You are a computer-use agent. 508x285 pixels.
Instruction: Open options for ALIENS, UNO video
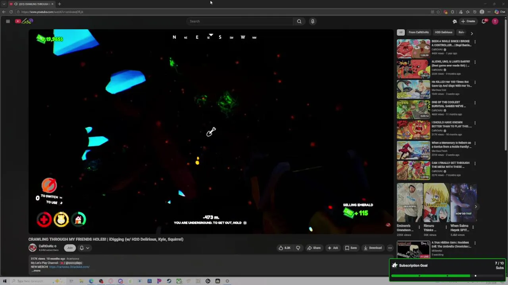pos(475,62)
